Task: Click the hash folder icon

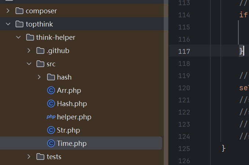Action: [x=51, y=77]
